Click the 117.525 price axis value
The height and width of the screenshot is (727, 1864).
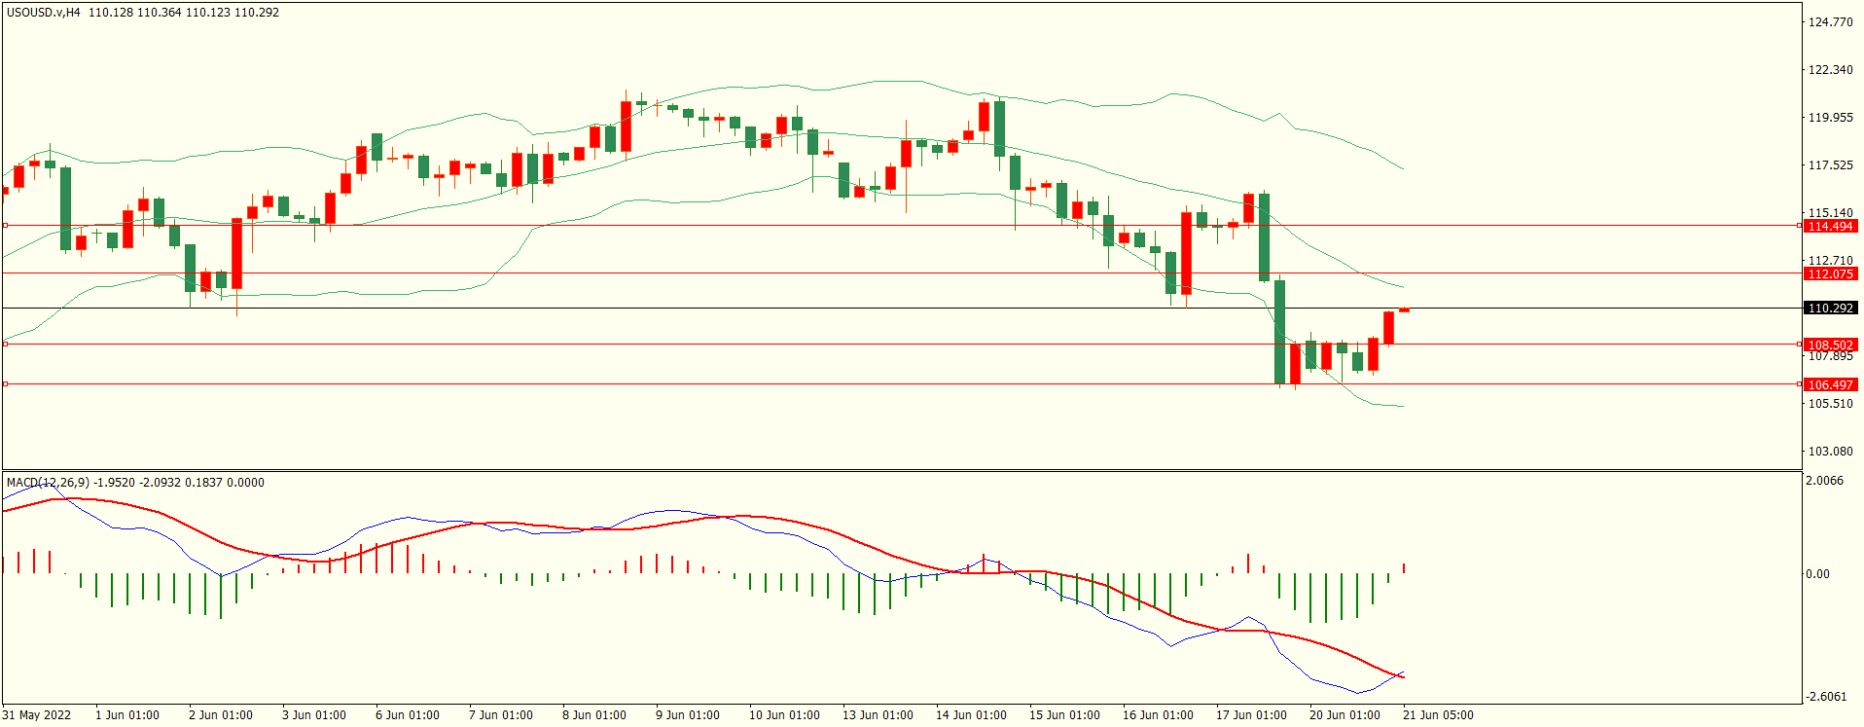coord(1830,164)
